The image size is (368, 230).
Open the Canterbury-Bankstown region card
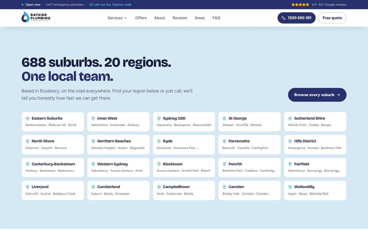[53, 167]
